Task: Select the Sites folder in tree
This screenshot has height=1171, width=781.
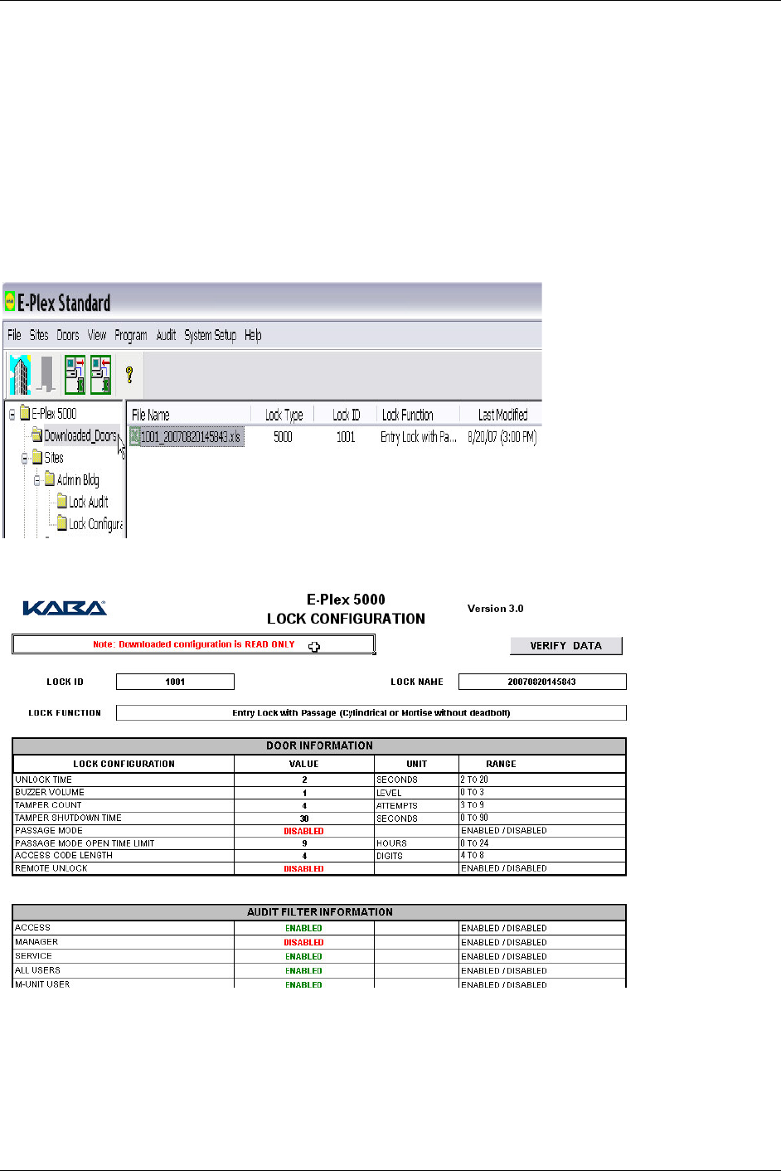Action: coord(48,458)
